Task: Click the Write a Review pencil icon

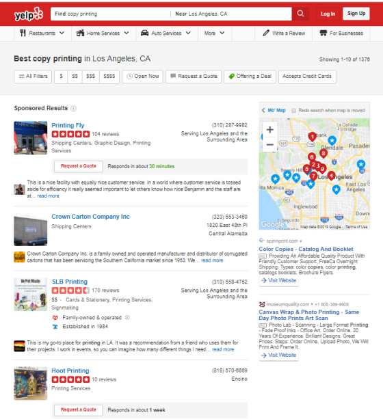Action: 266,33
